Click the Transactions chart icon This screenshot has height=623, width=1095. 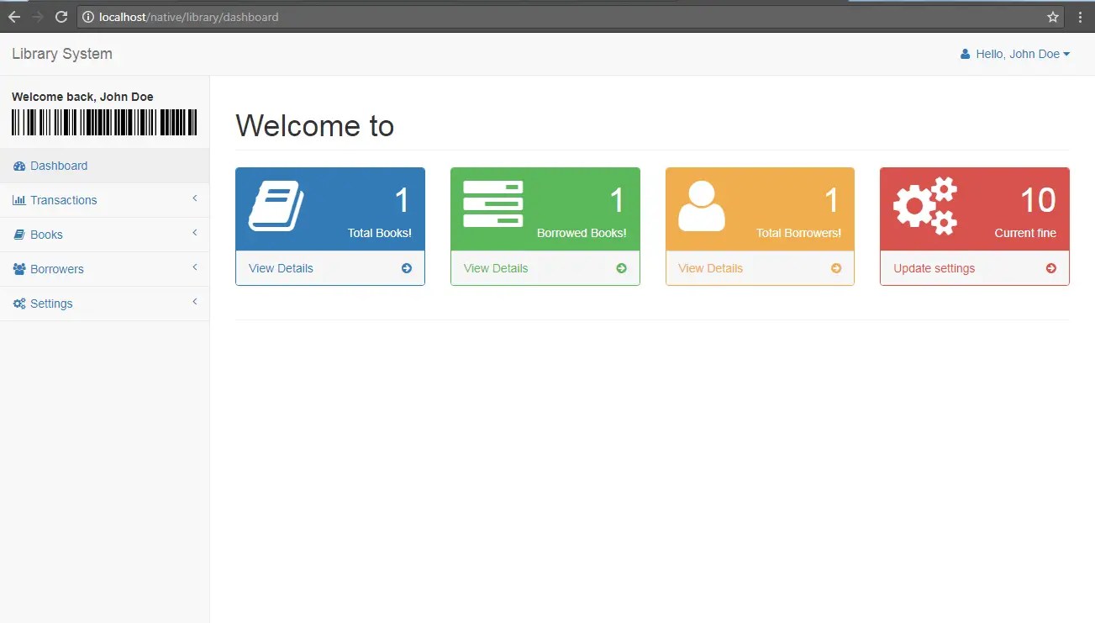pos(21,200)
